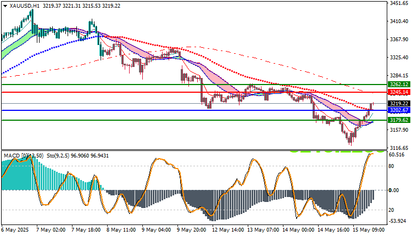Viewport: 412px width, 236px height.
Task: Select the 3325.40 price scale value
Action: pyautogui.click(x=399, y=57)
